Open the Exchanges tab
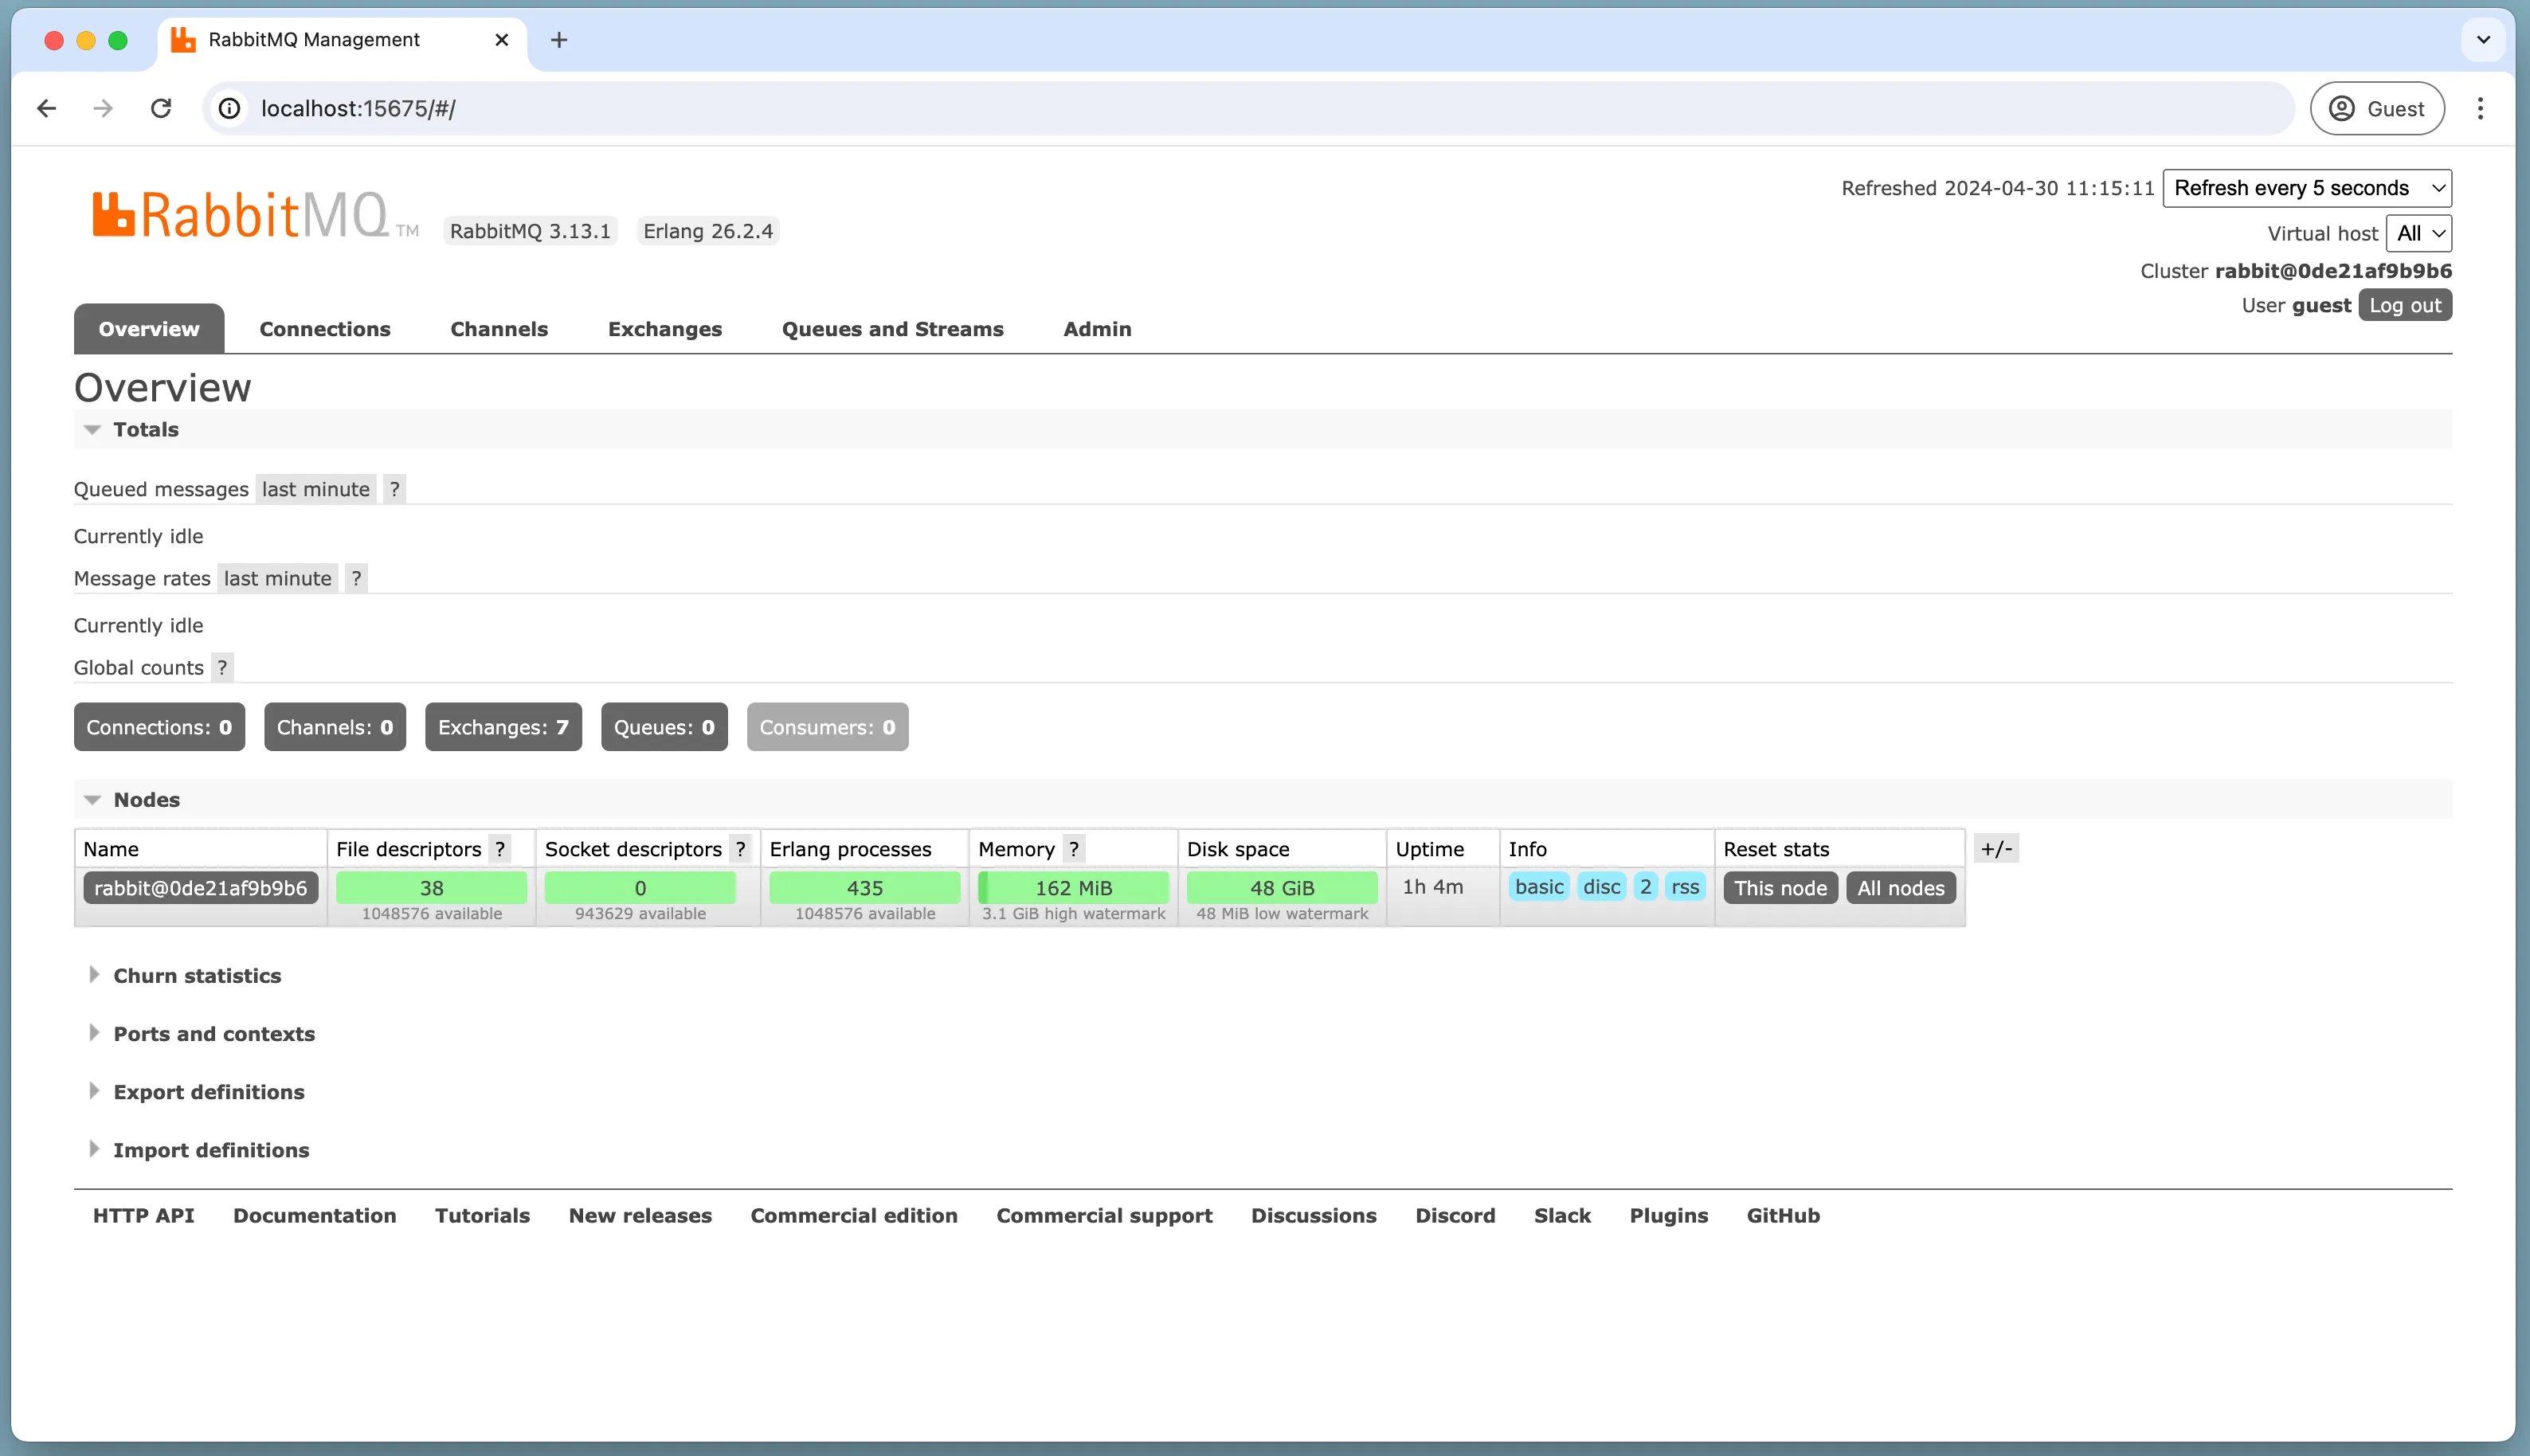 pyautogui.click(x=665, y=329)
